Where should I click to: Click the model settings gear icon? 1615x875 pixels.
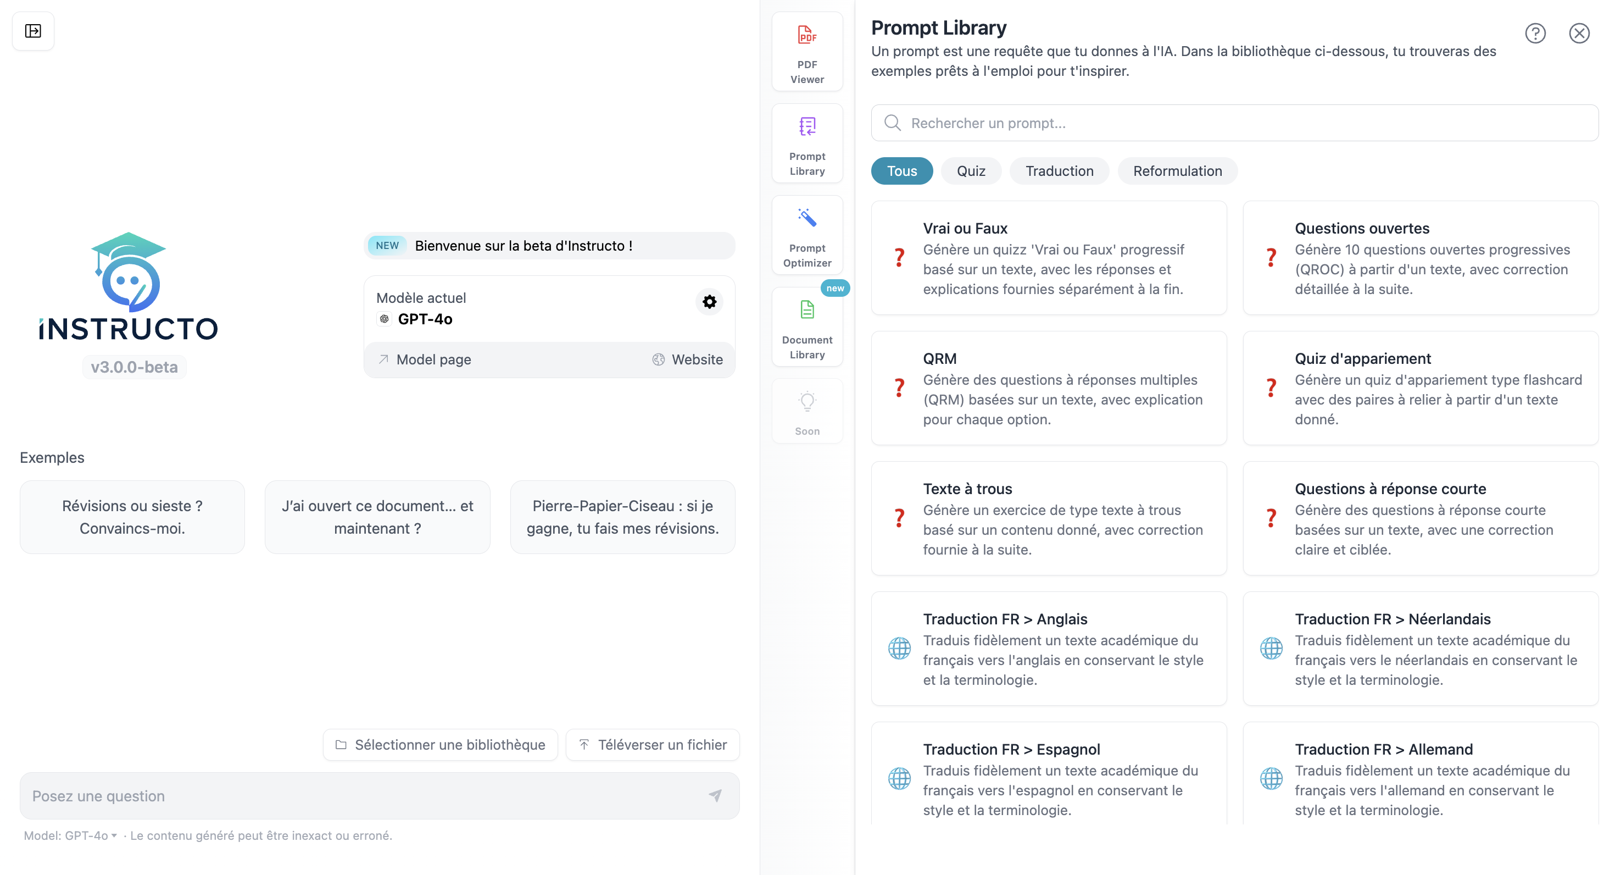[709, 302]
